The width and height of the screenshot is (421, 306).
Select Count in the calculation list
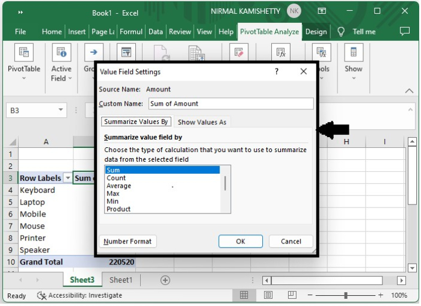[x=162, y=178]
